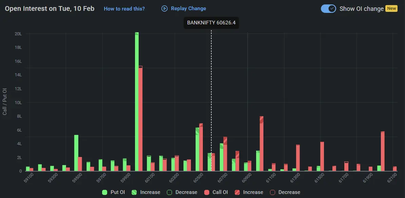
Task: Click the Put Increase hatched legend icon
Action: [x=135, y=192]
